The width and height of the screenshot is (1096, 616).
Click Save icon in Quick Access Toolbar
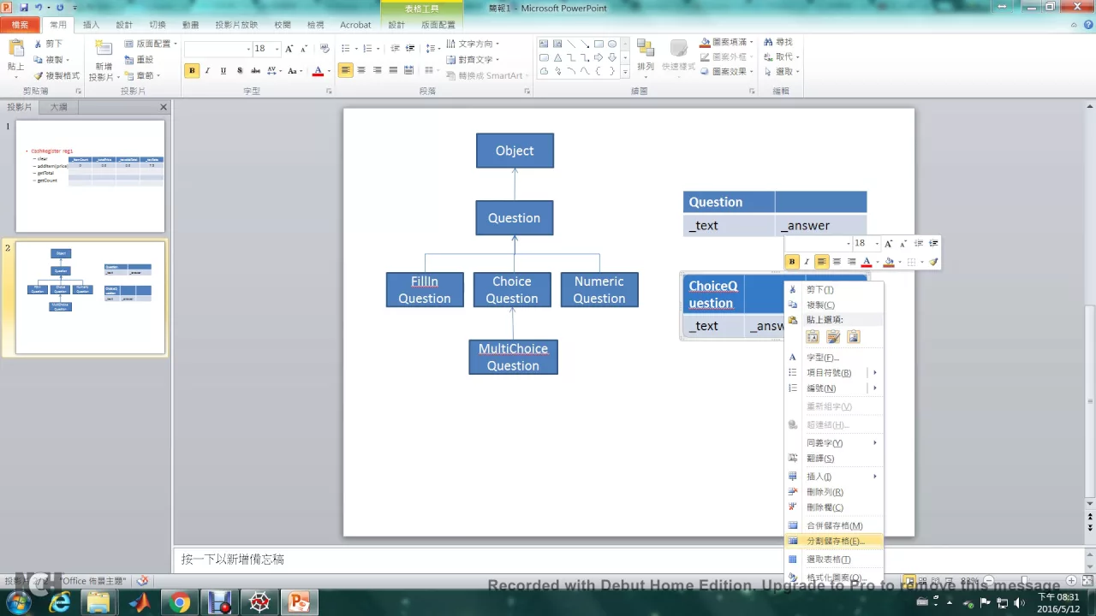click(x=23, y=8)
